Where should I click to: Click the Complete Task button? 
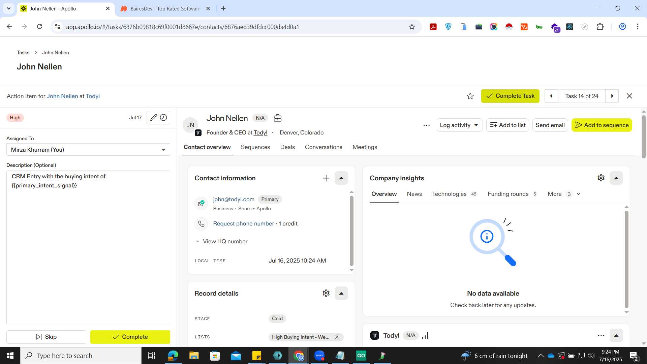pyautogui.click(x=510, y=96)
